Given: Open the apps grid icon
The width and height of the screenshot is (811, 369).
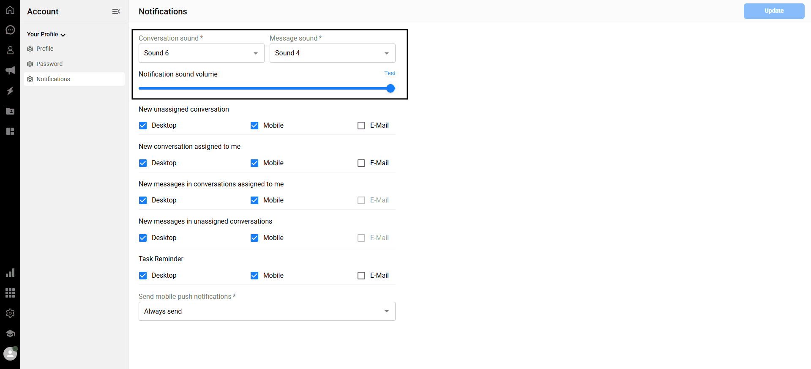Looking at the screenshot, I should coord(10,293).
